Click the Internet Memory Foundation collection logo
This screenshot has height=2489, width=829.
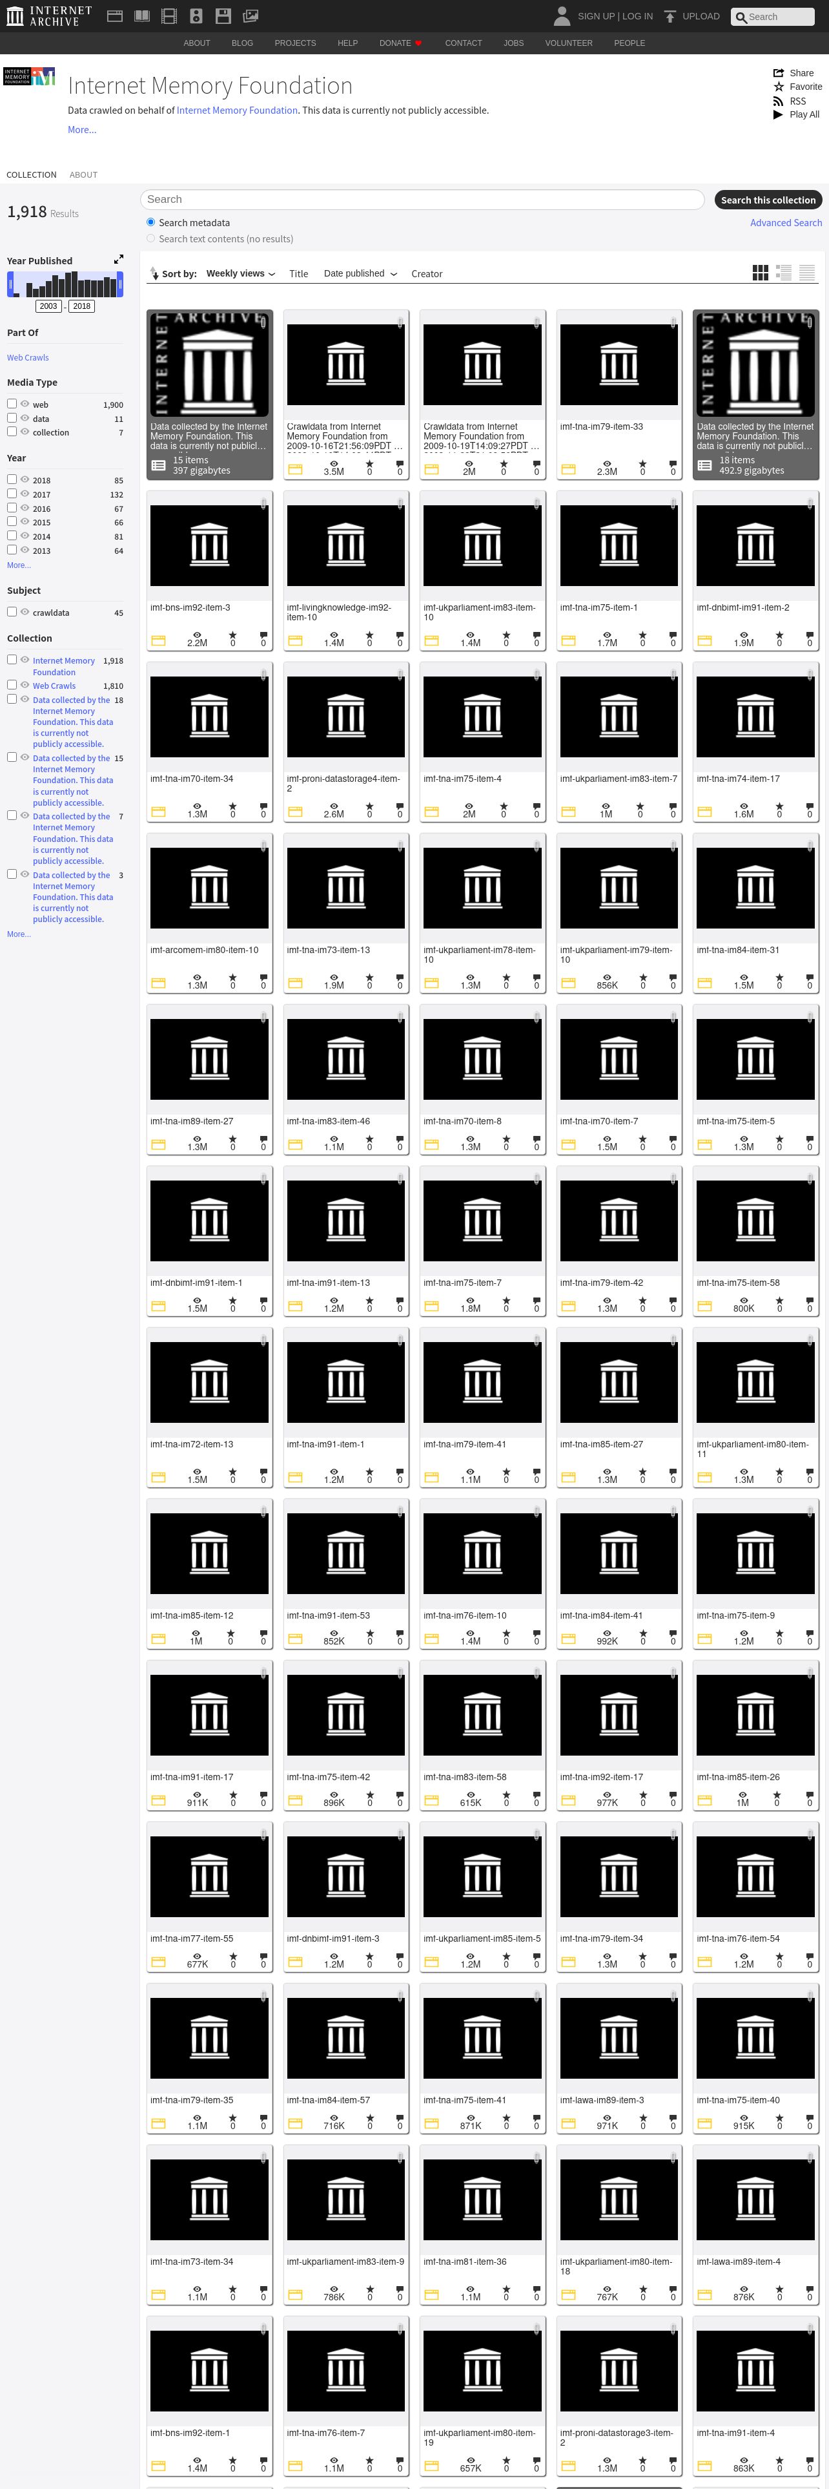pyautogui.click(x=29, y=76)
